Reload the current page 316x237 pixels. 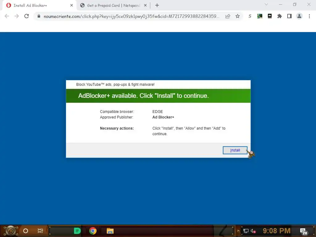pos(27,16)
